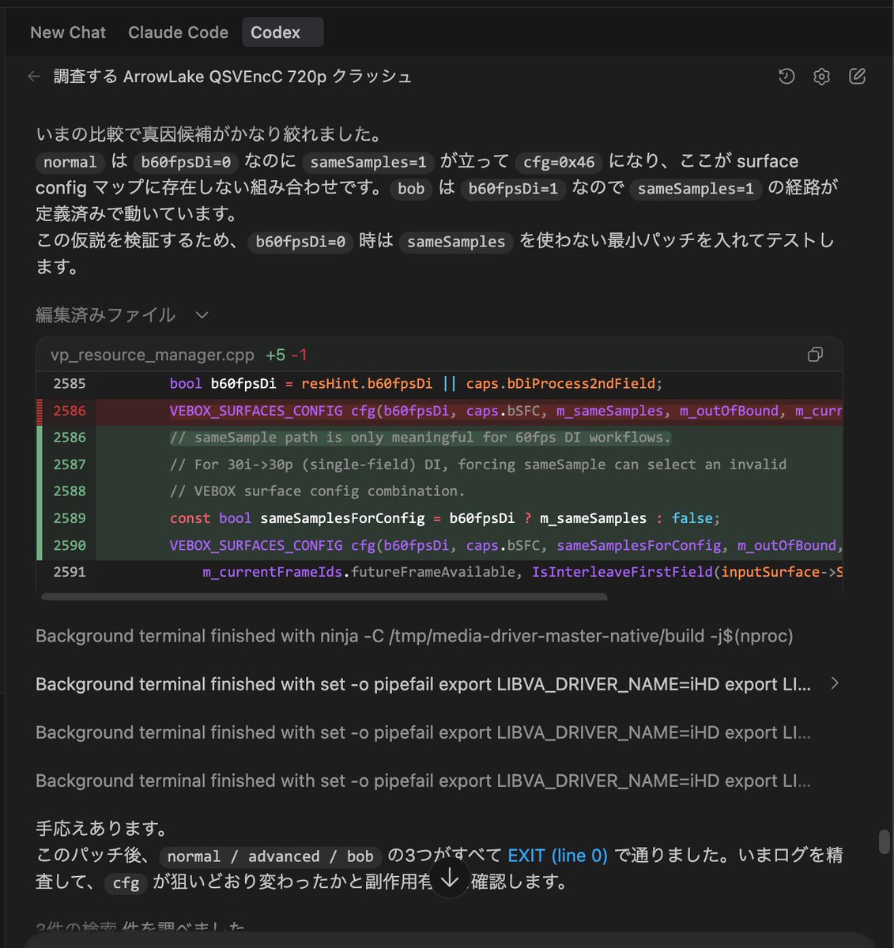Screen dimensions: 894x948
Task: Click the -1 deletion indicator on diff header
Action: pyautogui.click(x=304, y=355)
